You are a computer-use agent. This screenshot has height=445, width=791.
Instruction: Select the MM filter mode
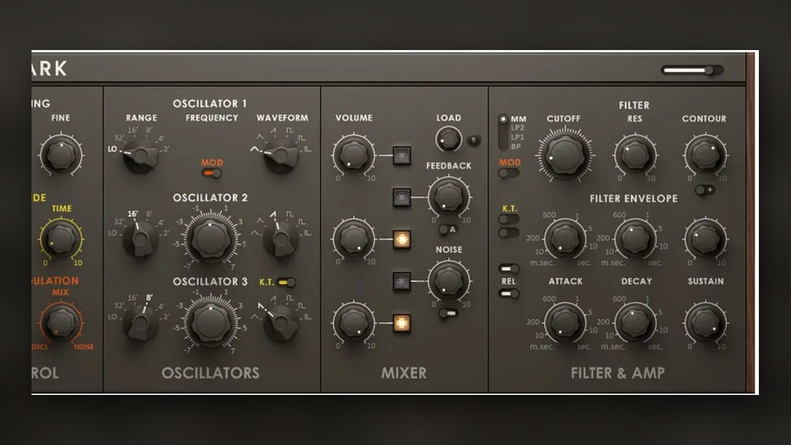pyautogui.click(x=518, y=119)
